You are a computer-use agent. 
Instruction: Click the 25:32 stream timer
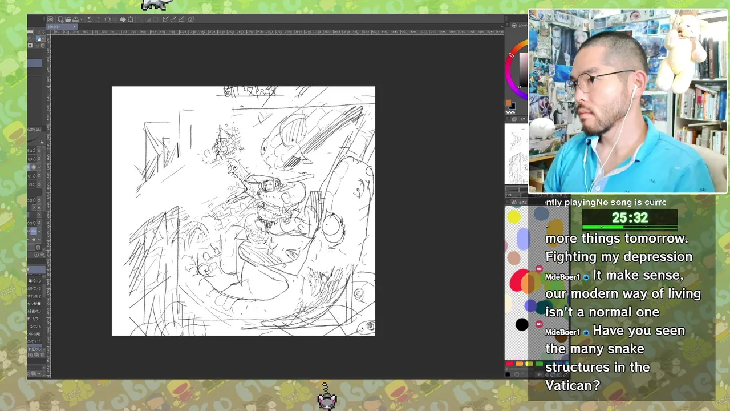630,217
